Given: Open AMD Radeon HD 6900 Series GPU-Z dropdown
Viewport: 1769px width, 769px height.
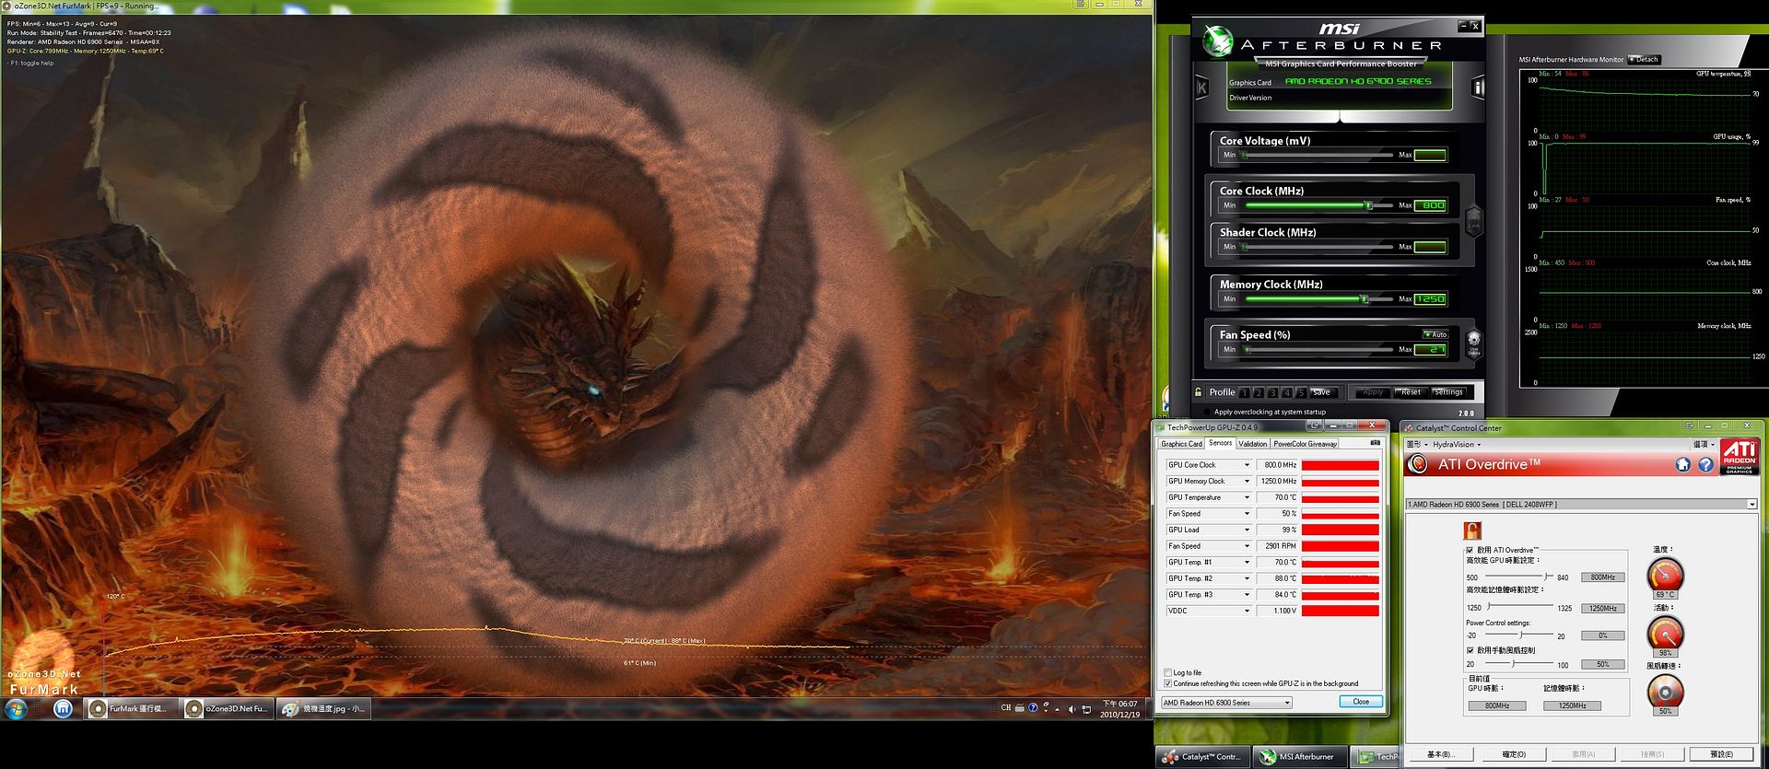Looking at the screenshot, I should 1226,703.
